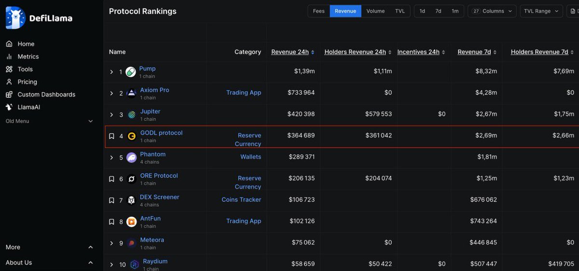Click the Jupiter protocol logo
The image size is (579, 271).
coord(132,115)
